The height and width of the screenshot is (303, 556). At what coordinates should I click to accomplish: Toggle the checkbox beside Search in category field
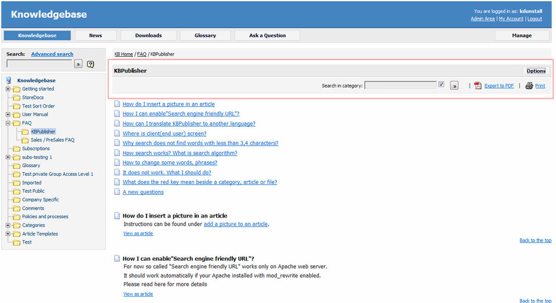441,84
